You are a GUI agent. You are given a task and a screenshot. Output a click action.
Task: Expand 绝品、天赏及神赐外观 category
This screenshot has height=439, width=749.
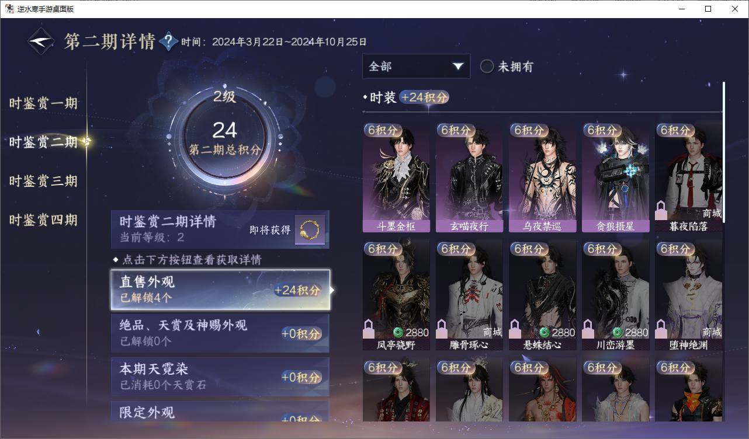pos(220,333)
